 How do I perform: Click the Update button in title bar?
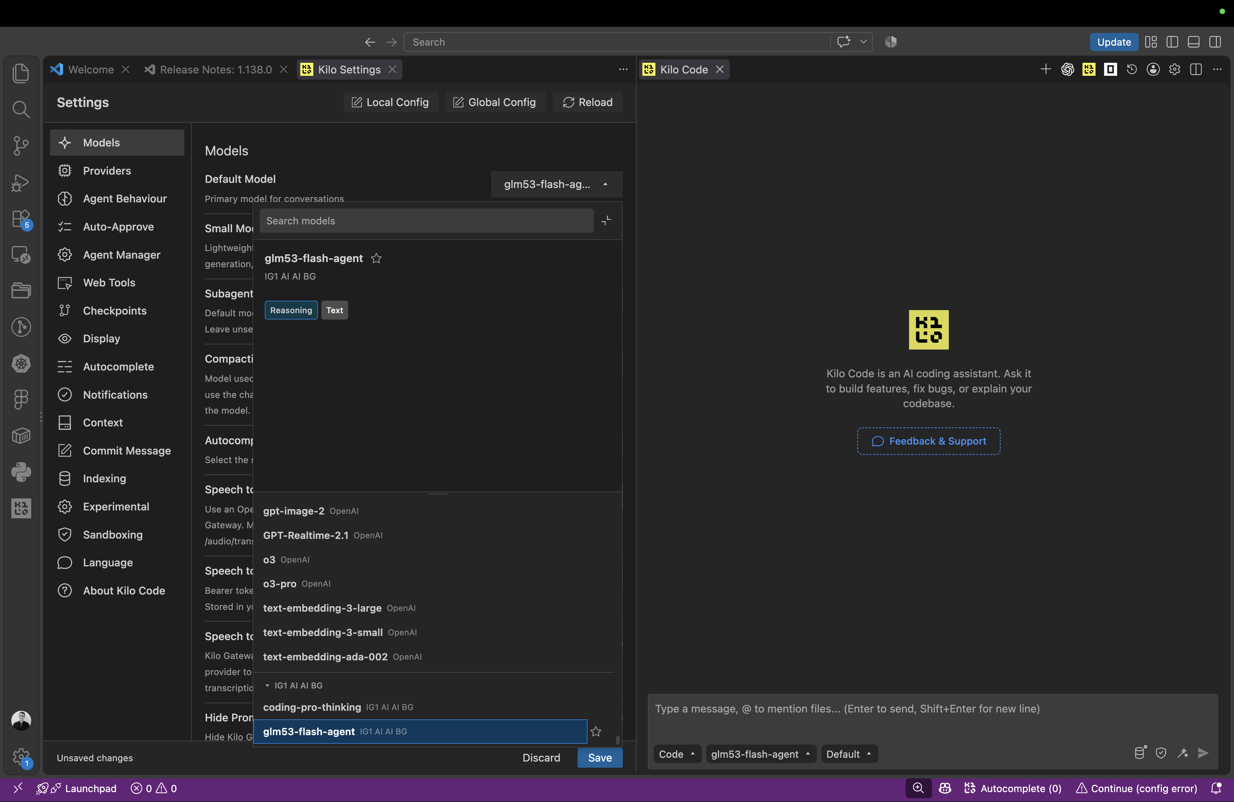[x=1114, y=42]
